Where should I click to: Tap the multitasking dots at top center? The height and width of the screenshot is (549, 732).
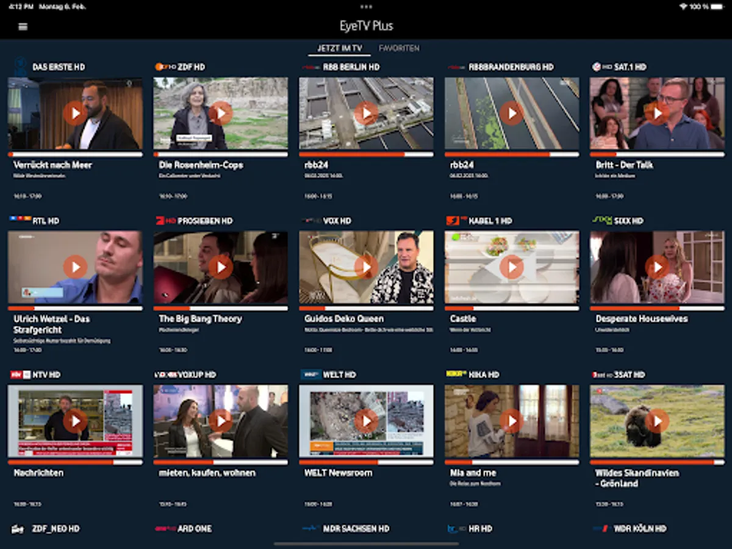(x=366, y=7)
